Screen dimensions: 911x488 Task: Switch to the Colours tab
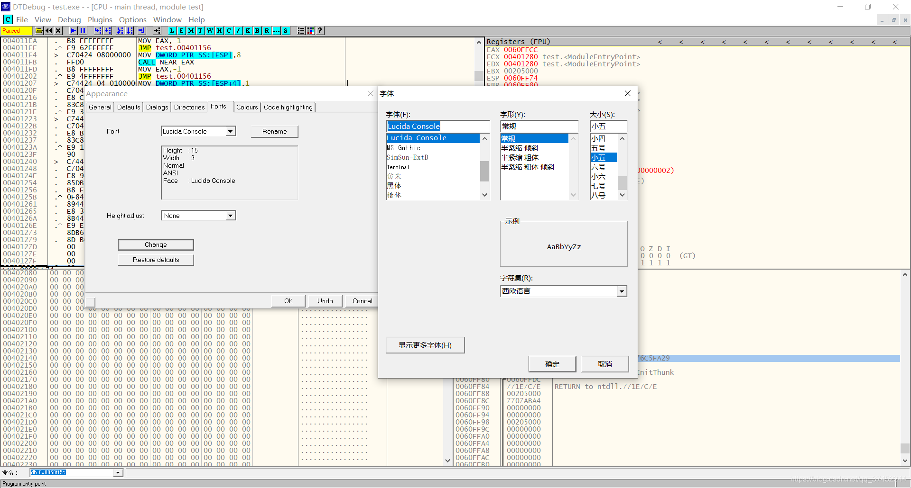click(247, 107)
